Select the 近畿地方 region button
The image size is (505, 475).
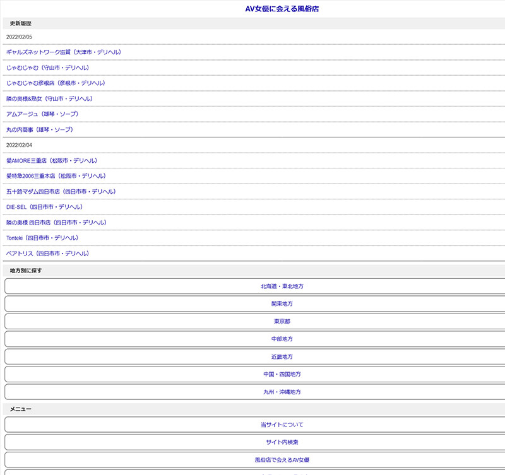pyautogui.click(x=282, y=357)
